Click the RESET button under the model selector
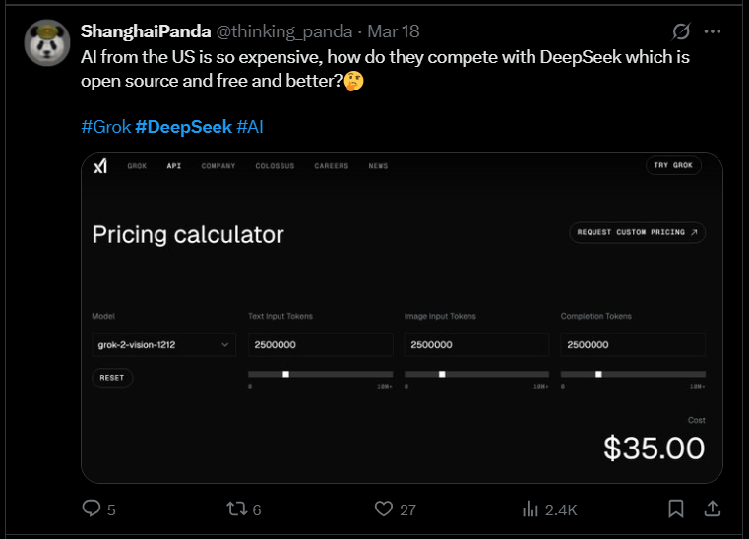The height and width of the screenshot is (539, 749). 112,377
